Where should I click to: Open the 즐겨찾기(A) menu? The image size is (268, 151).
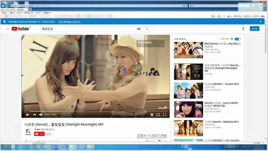point(29,13)
